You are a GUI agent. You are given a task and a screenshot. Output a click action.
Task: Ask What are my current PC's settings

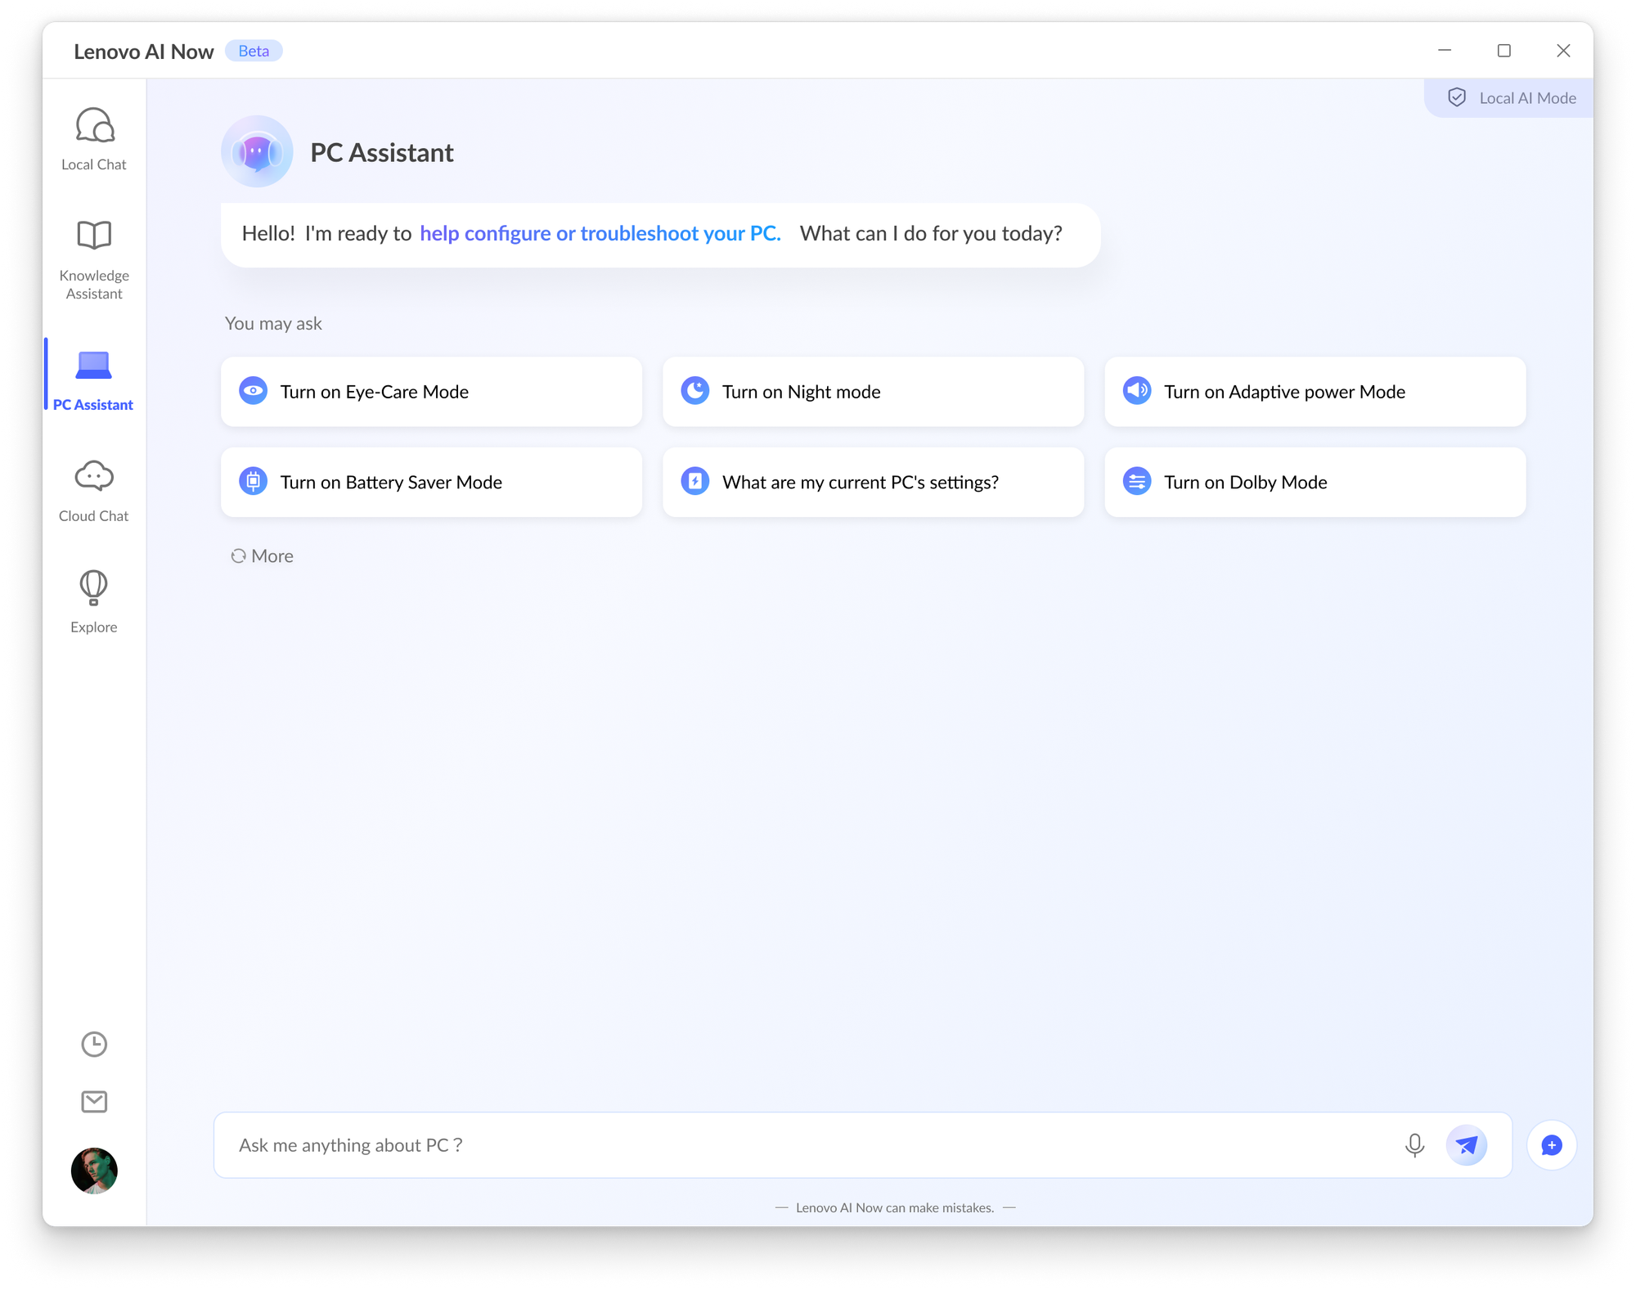point(873,482)
